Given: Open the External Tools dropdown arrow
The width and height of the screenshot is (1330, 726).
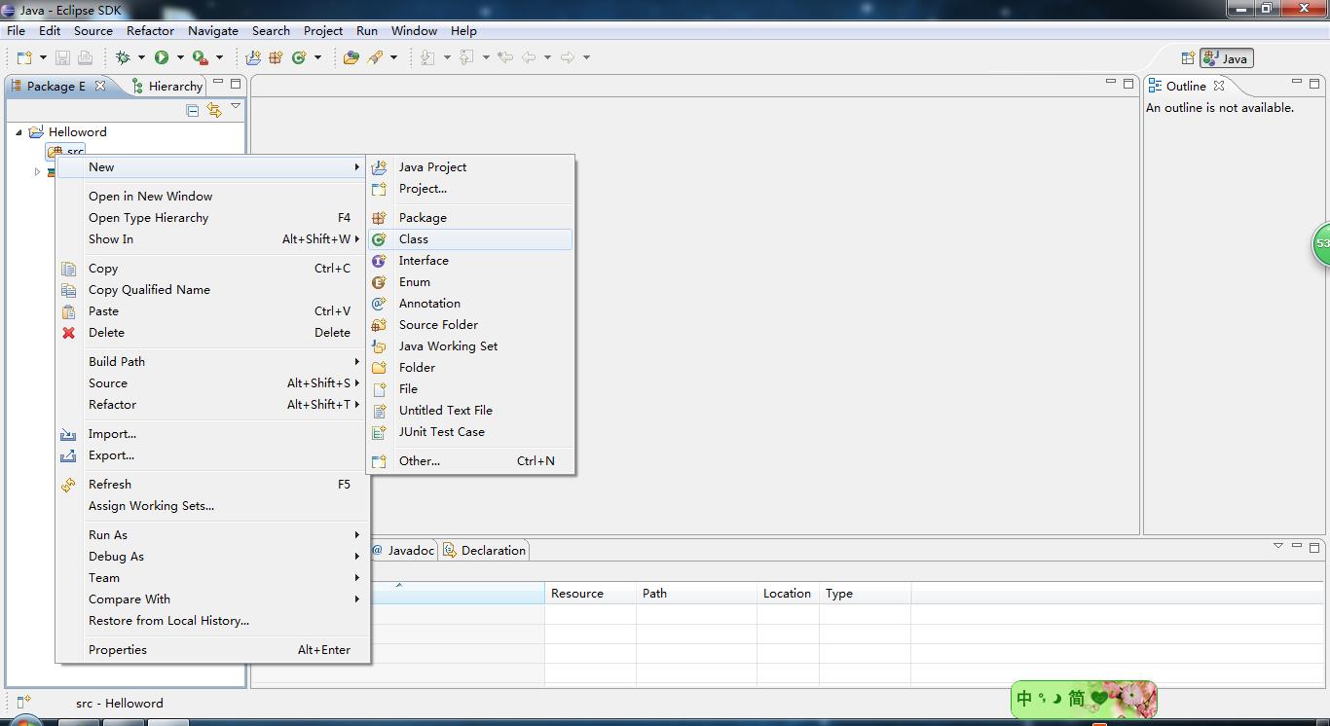Looking at the screenshot, I should 219,57.
